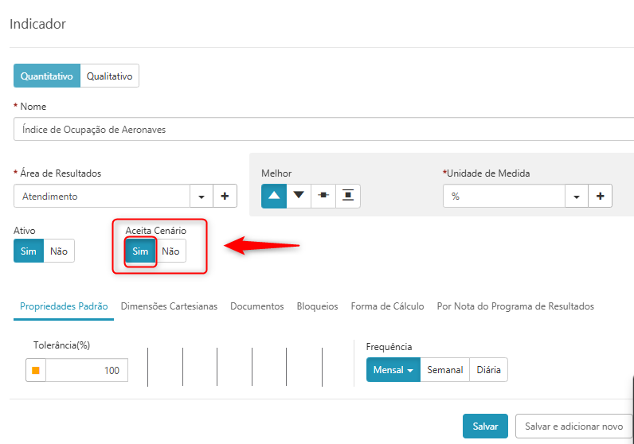
Task: Set Aceita Cenário to Não
Action: pos(170,251)
